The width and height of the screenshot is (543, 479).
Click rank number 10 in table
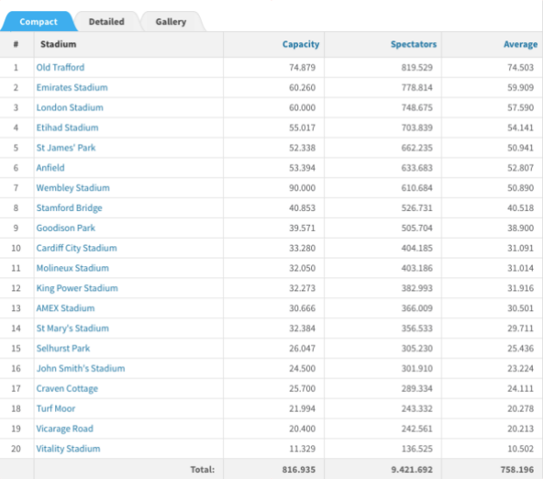click(16, 248)
